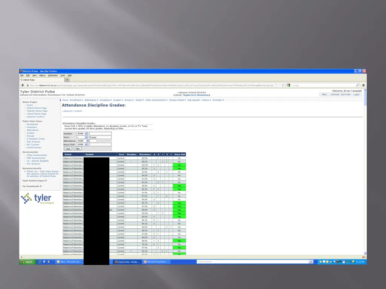Open the Edit menu
This screenshot has height=289, width=386.
[x=28, y=75]
